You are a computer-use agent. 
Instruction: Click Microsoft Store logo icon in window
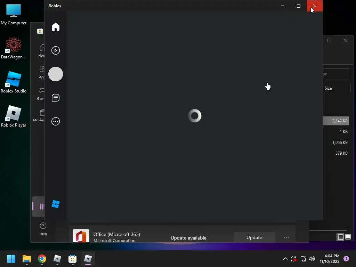click(40, 31)
